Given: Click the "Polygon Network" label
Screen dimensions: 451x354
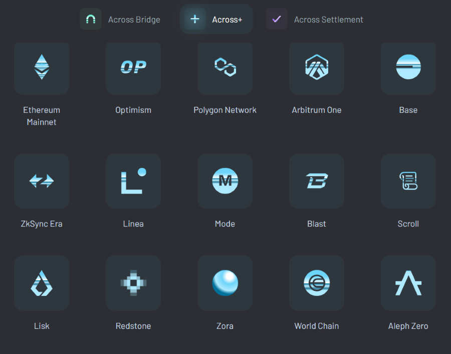Looking at the screenshot, I should click(225, 110).
